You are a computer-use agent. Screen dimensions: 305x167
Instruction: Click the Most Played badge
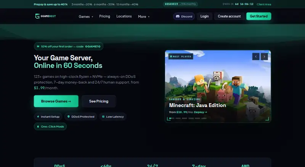181,57
